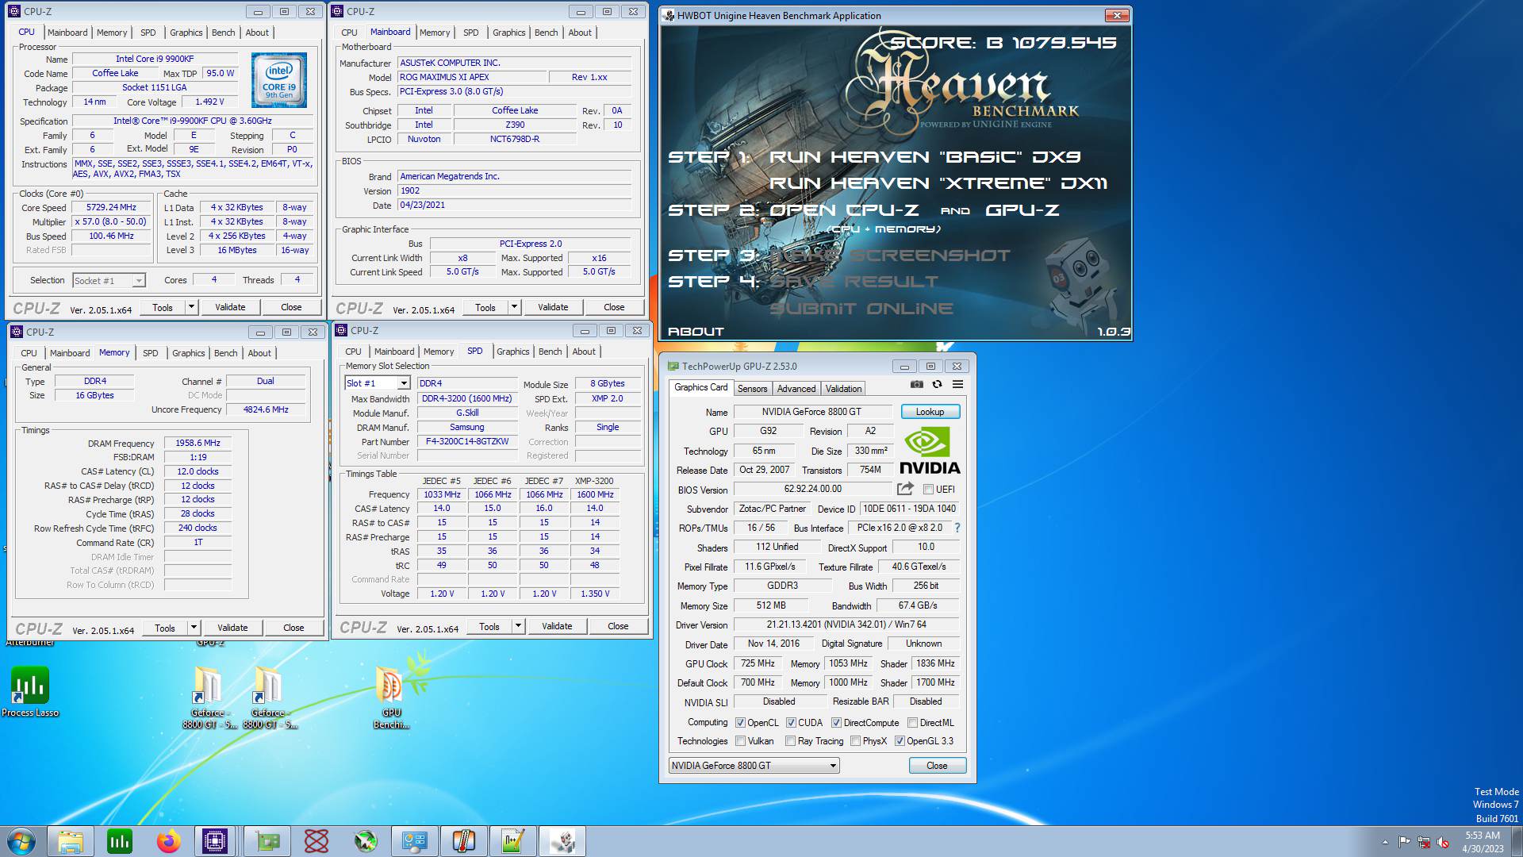The image size is (1523, 857).
Task: Toggle the Vulkan checkbox
Action: pyautogui.click(x=740, y=741)
